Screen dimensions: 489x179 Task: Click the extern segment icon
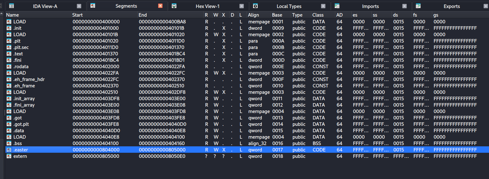click(x=9, y=156)
